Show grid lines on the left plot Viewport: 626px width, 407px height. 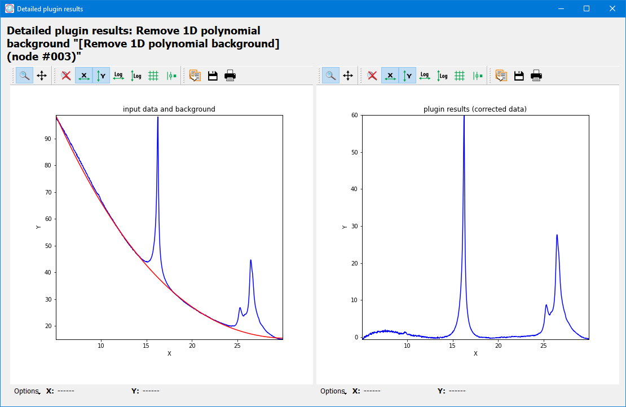point(153,76)
